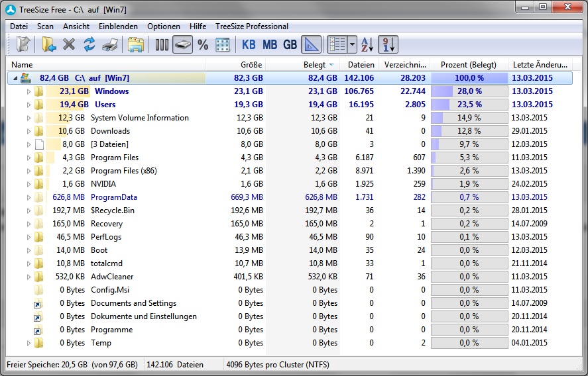Open the Hilfe menu

pos(198,26)
